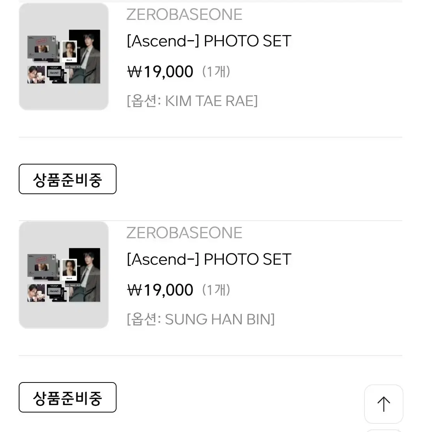The image size is (421, 432).
Task: Click (1개) quantity on SUNG HAN BIN item
Action: pos(216,290)
